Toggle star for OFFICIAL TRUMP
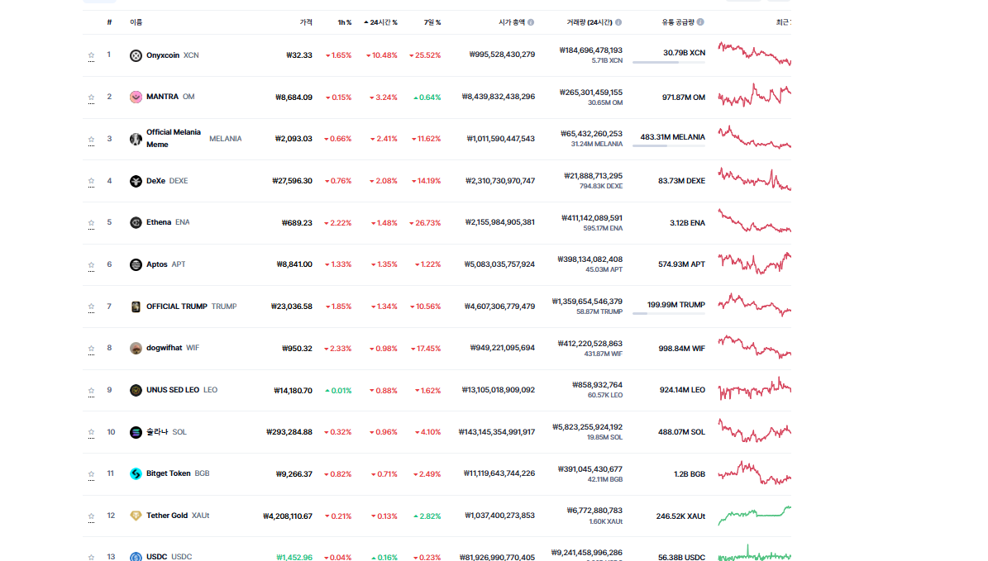 [x=92, y=307]
